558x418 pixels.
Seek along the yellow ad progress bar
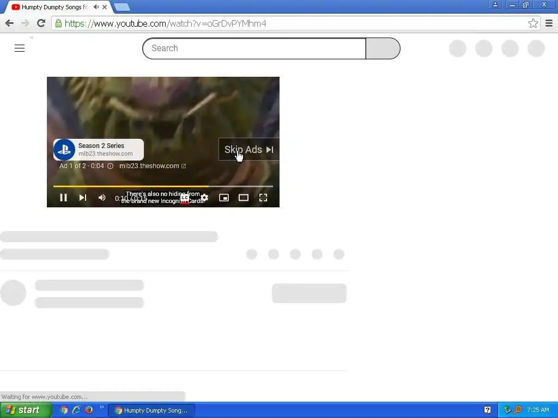click(x=163, y=186)
